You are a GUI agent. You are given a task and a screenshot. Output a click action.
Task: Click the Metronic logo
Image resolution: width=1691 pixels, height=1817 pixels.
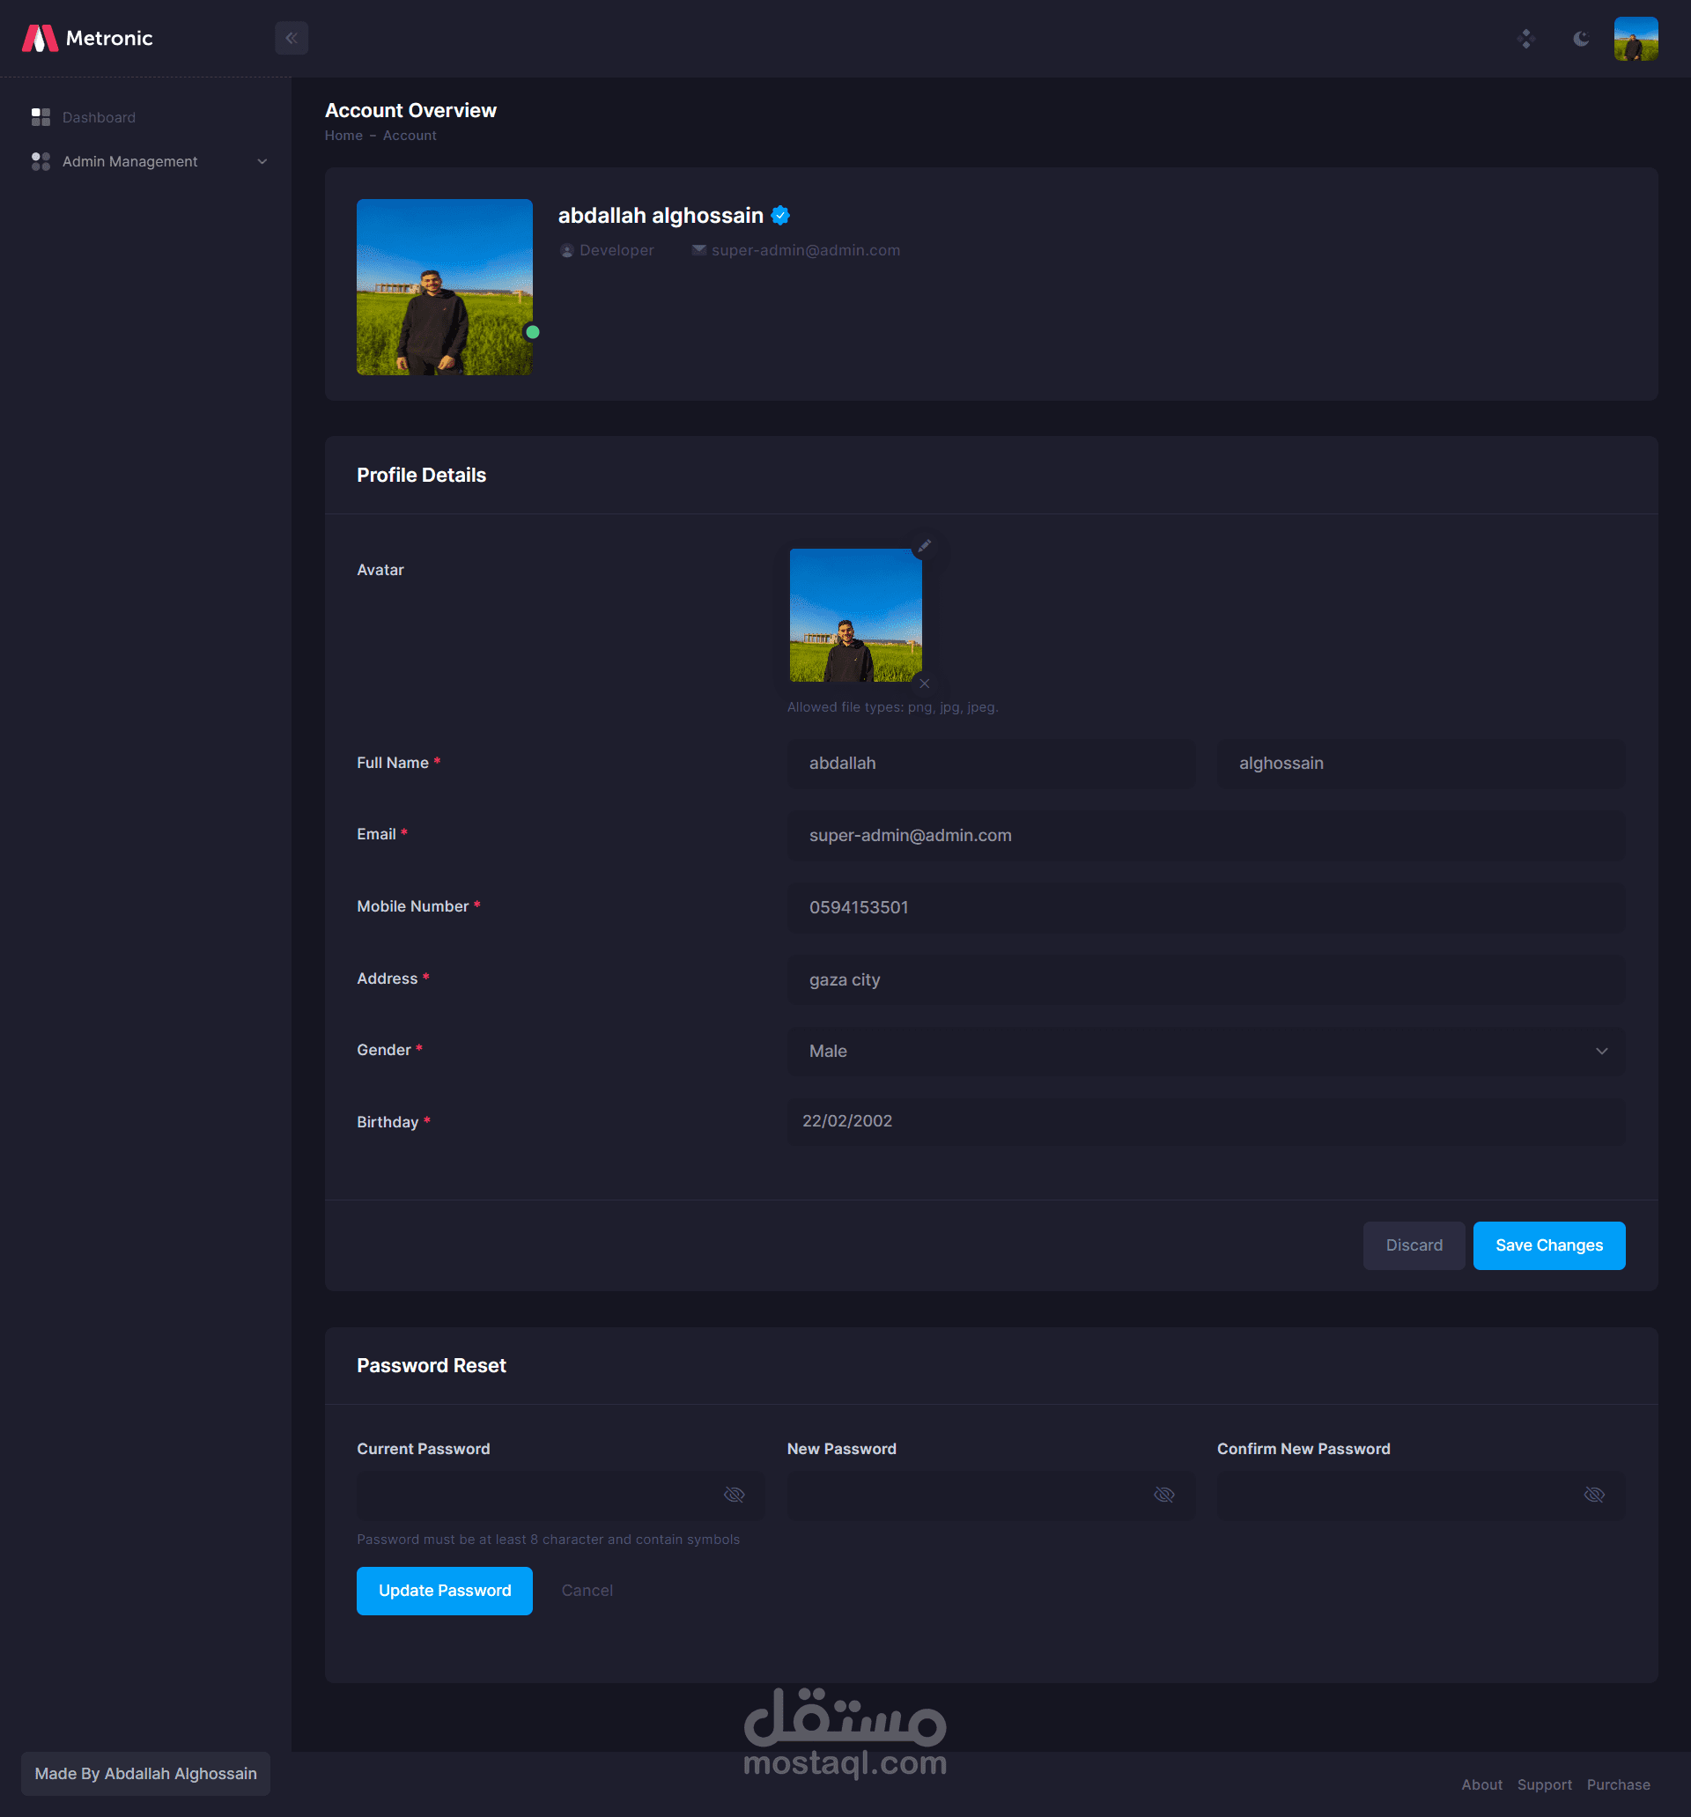[88, 39]
